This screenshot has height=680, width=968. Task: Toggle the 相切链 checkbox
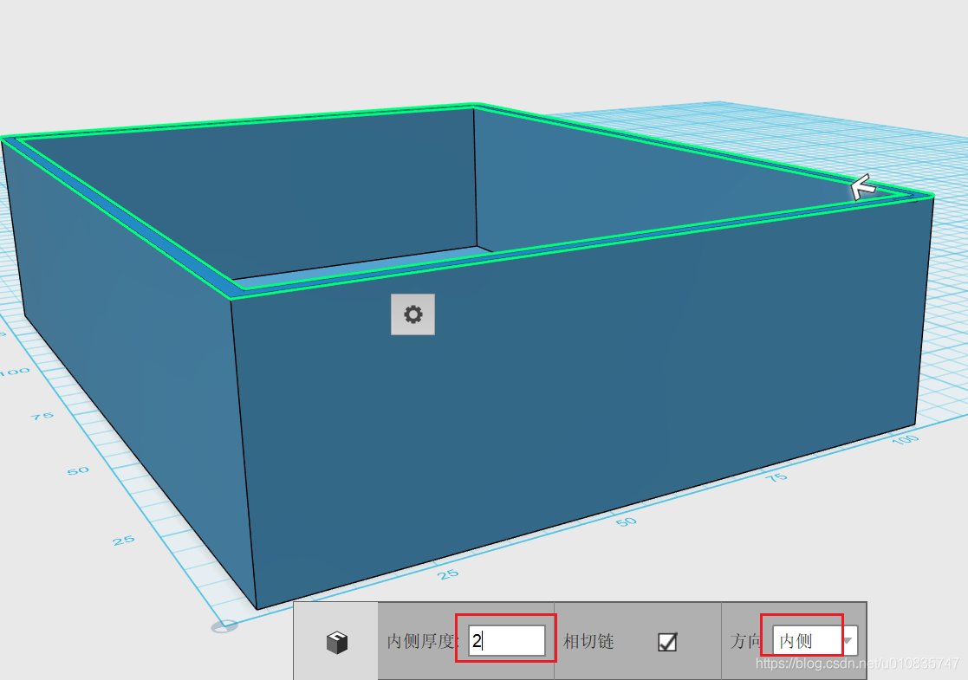point(667,642)
